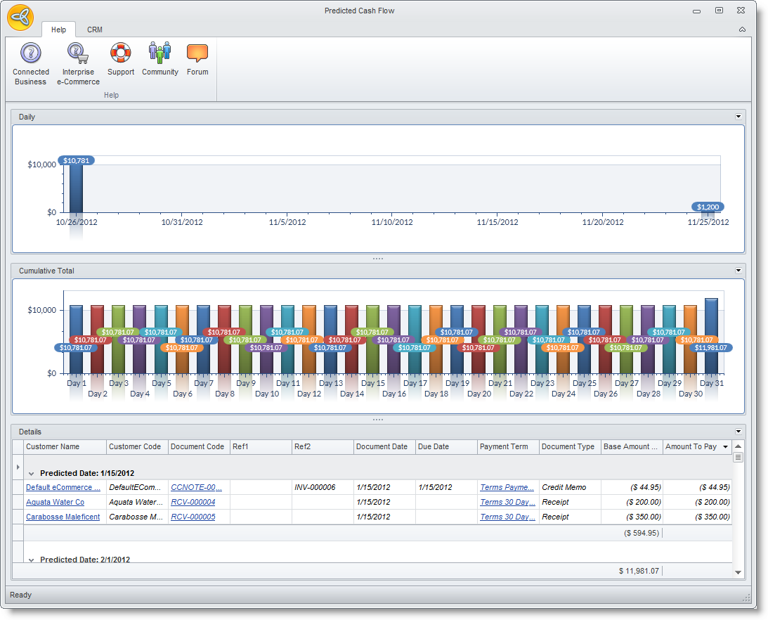Switch to the CRM tab
The width and height of the screenshot is (768, 620).
[95, 30]
